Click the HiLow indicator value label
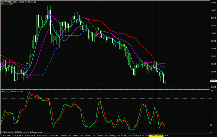 [7, 4]
